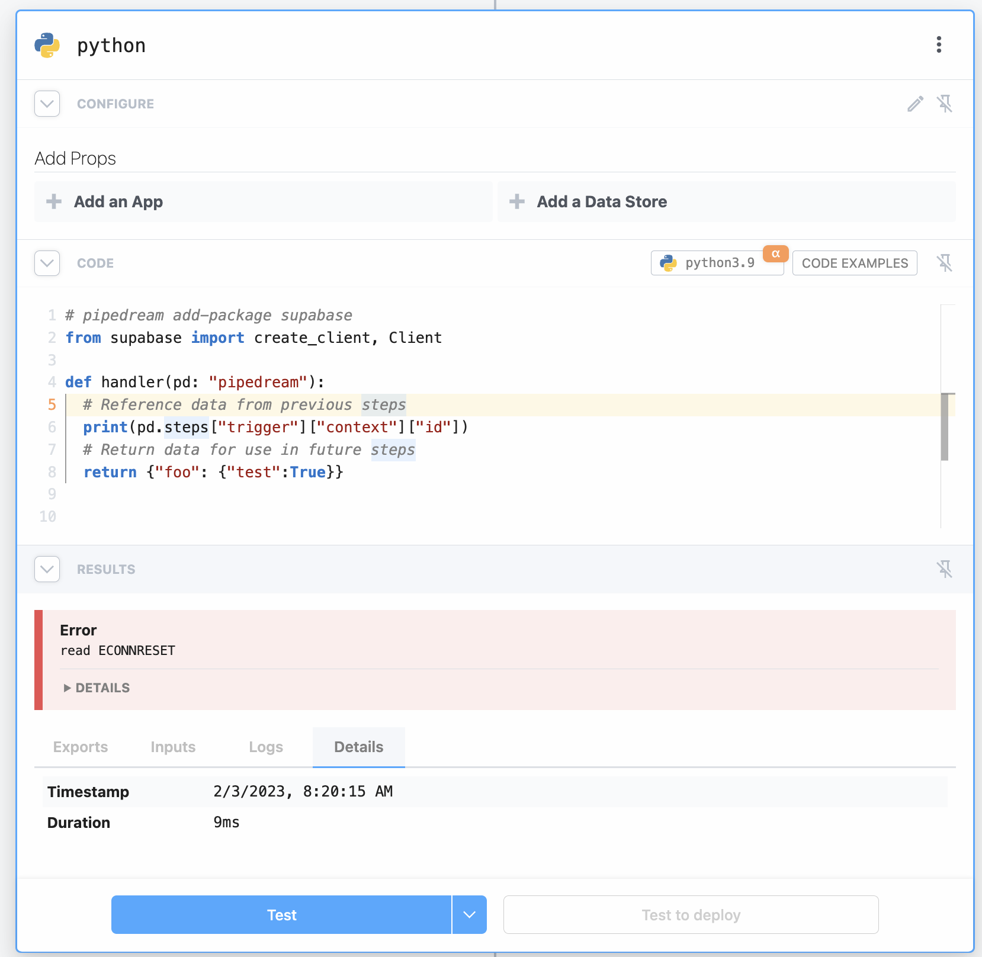The width and height of the screenshot is (982, 957).
Task: Open CODE EXAMPLES
Action: coord(854,263)
